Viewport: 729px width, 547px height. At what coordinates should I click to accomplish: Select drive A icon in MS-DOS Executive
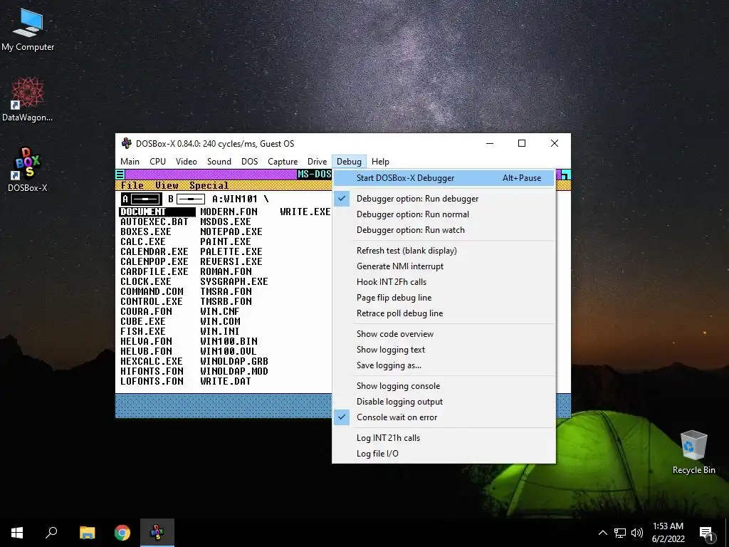point(142,199)
